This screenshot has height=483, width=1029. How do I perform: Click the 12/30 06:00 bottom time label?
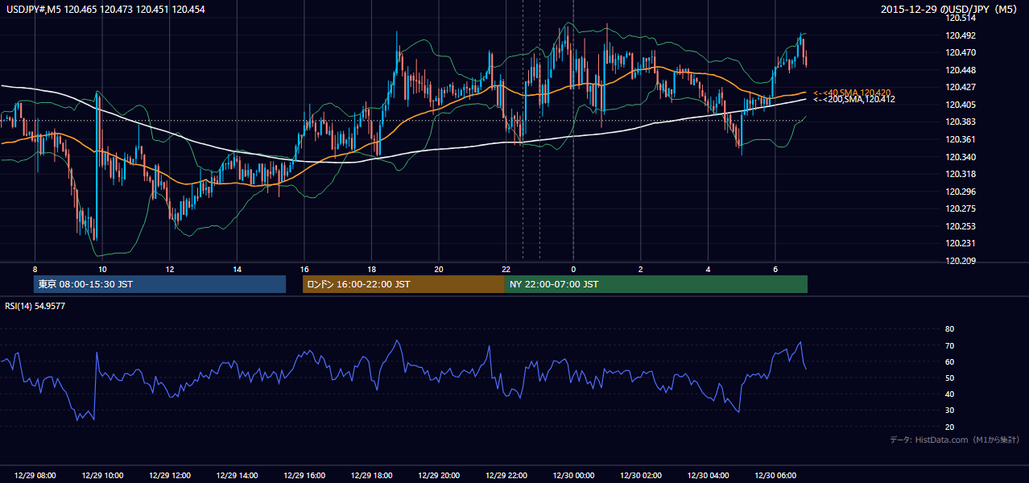(775, 476)
